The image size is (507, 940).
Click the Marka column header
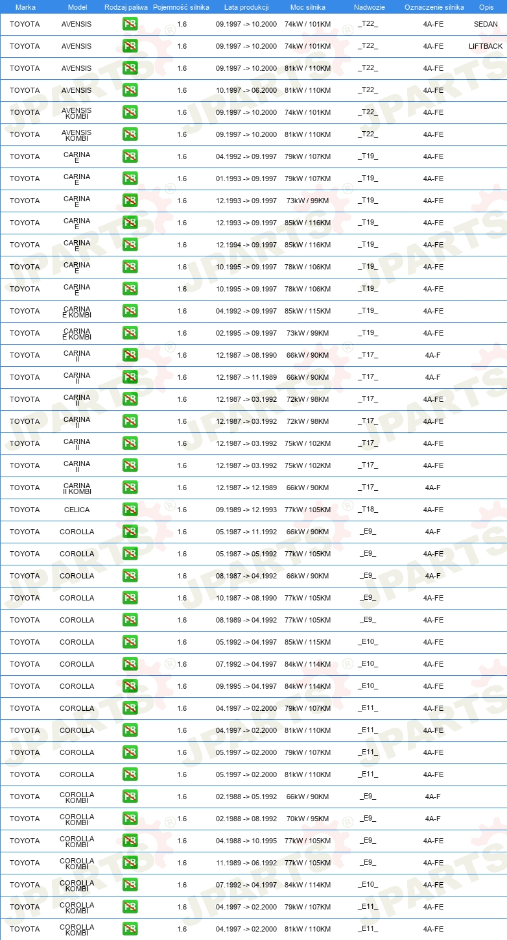pos(25,7)
